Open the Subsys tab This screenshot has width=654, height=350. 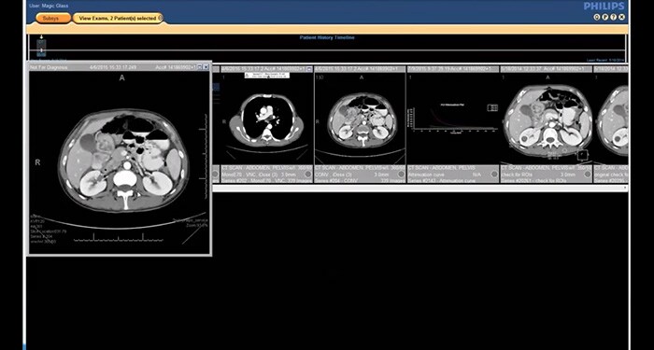coord(53,19)
